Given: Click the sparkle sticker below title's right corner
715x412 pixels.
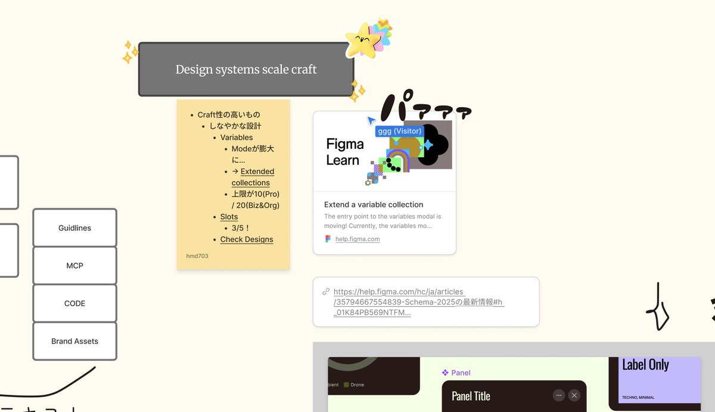Looking at the screenshot, I should [x=357, y=91].
